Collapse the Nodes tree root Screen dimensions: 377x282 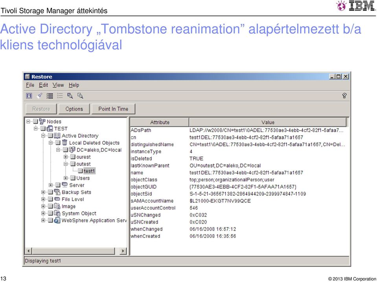pos(28,122)
